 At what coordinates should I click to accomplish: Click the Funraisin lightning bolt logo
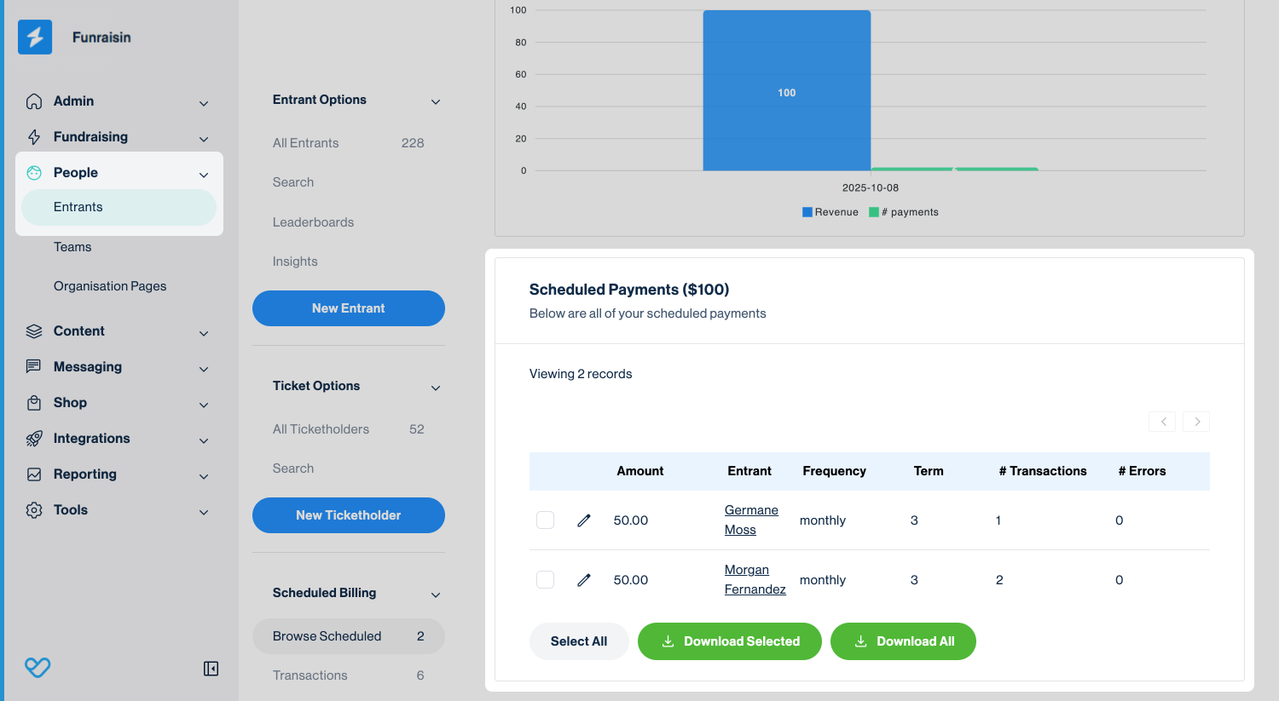coord(35,37)
